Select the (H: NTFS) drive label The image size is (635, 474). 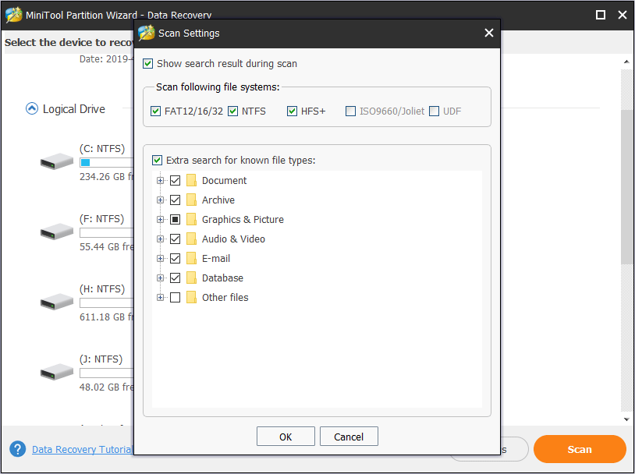pyautogui.click(x=102, y=288)
